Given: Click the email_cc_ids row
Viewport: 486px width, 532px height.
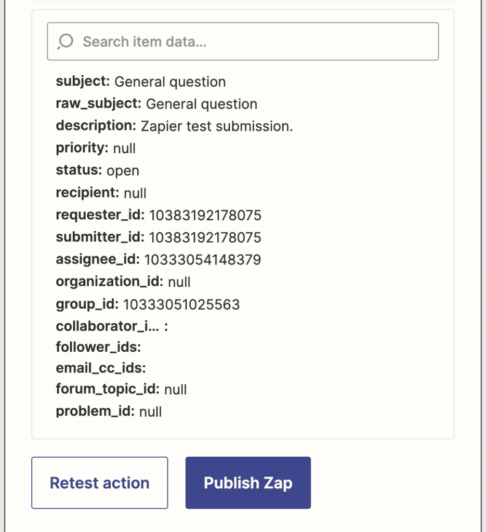Looking at the screenshot, I should click(x=101, y=368).
